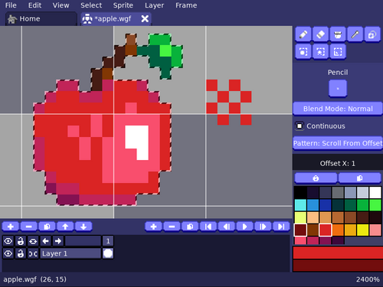The image size is (383, 287).
Task: Hide Layer 1 with eye icon
Action: pos(8,253)
